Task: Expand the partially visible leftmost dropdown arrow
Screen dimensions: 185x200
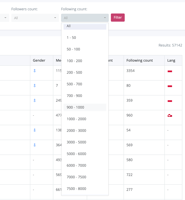Action: coord(5,18)
